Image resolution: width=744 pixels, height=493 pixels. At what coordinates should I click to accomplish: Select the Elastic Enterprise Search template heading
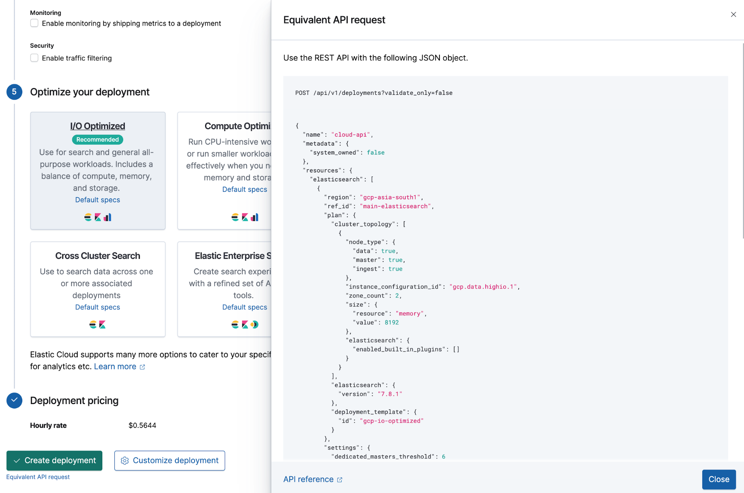click(233, 256)
